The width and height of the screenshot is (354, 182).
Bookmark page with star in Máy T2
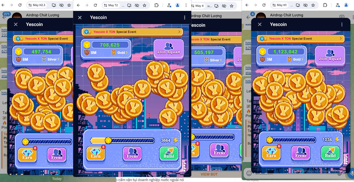coord(144,5)
